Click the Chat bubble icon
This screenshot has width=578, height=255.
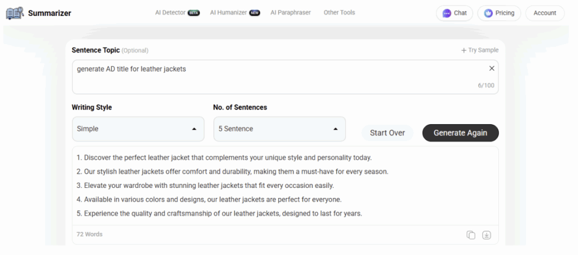point(447,13)
